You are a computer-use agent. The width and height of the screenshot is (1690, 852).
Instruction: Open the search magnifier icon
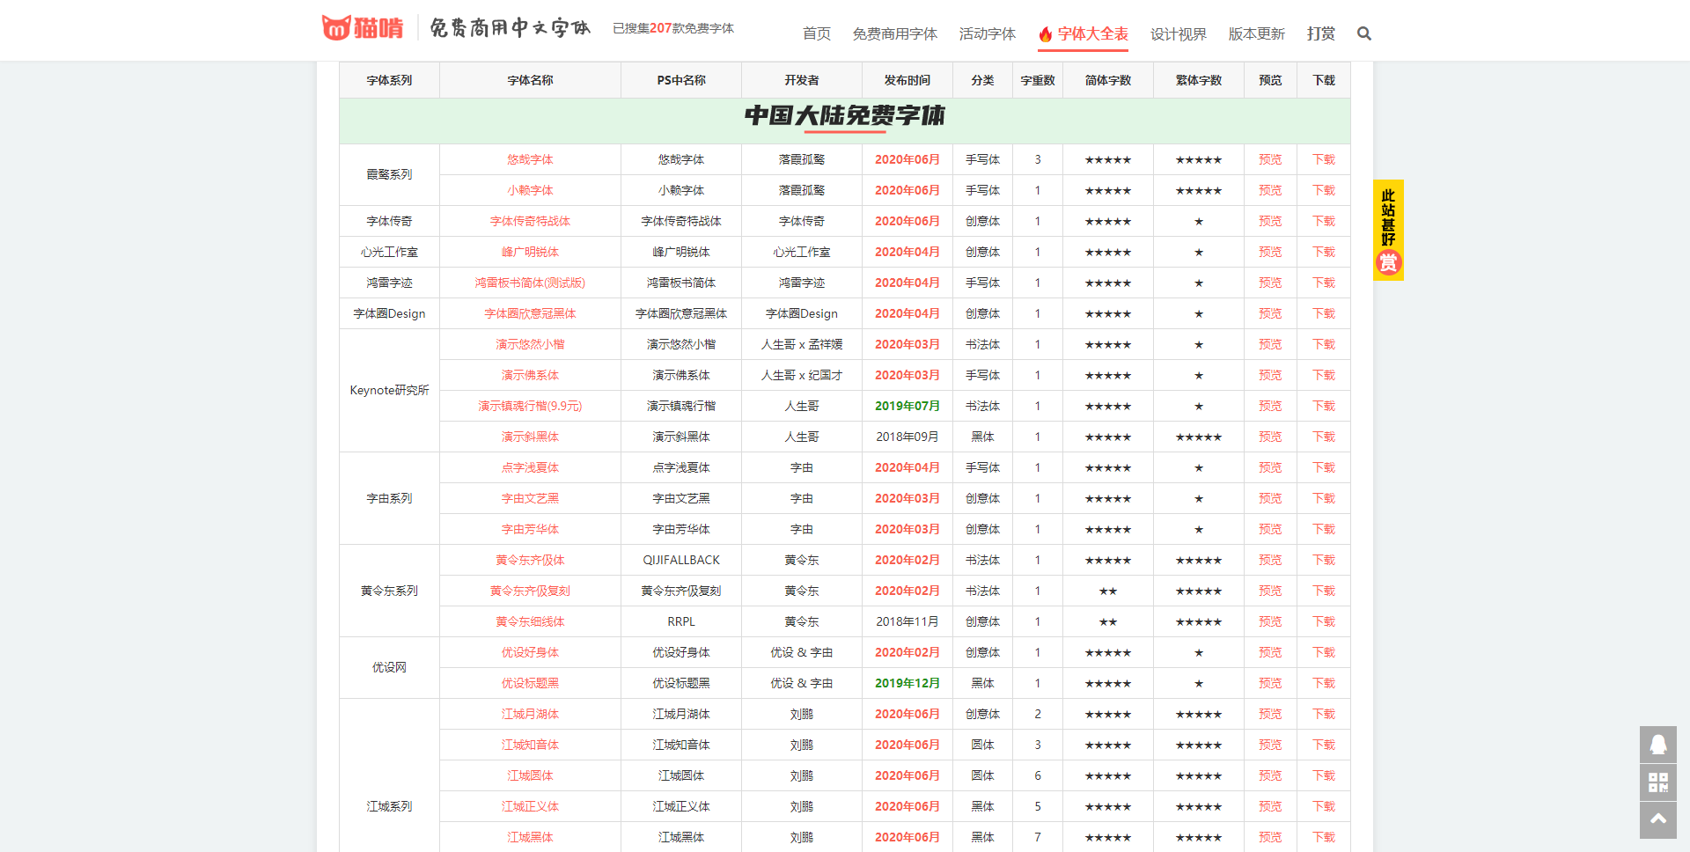[x=1364, y=33]
